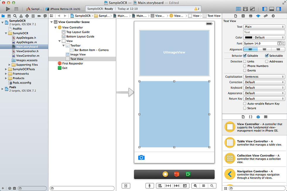287x191 pixels.
Task: Go back in jump bar history
Action: (x=59, y=16)
